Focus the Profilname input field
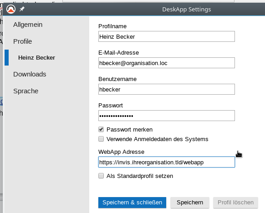The width and height of the screenshot is (265, 213). pos(167,36)
